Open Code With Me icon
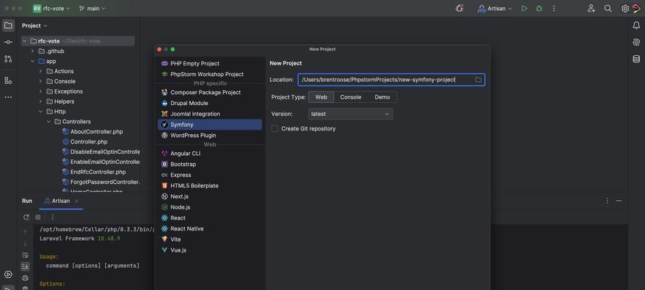Screen dimensions: 645x290 click(x=591, y=8)
